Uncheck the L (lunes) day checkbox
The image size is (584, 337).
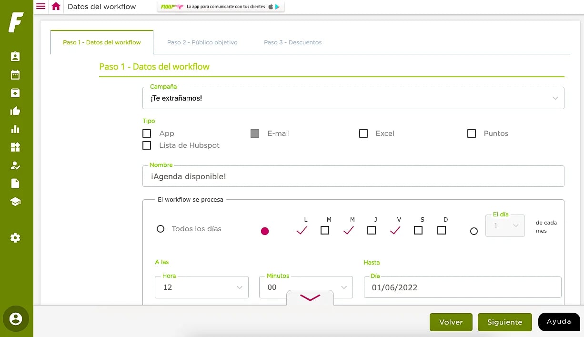[302, 230]
